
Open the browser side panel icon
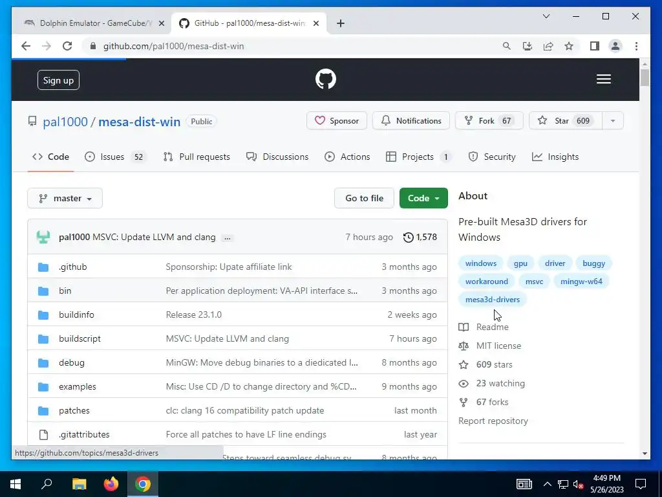595,46
